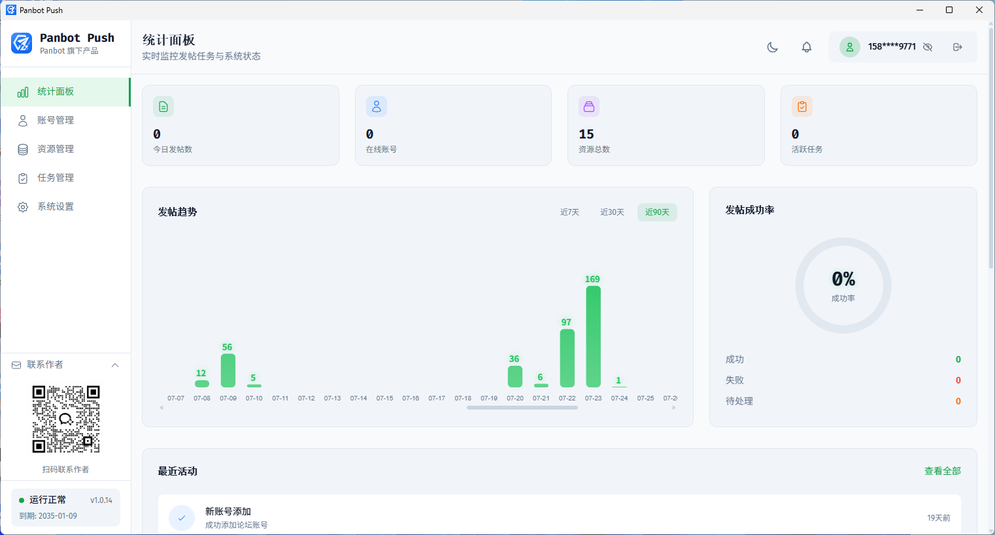This screenshot has width=995, height=535.
Task: Select the 近90天 range in 发帖趋势
Action: [657, 212]
